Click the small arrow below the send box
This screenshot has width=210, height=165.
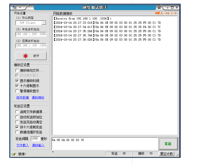coord(52,152)
